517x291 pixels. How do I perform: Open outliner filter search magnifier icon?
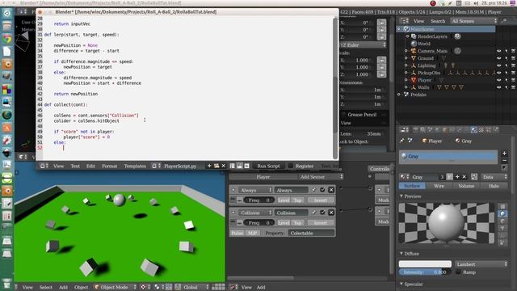tap(504, 21)
